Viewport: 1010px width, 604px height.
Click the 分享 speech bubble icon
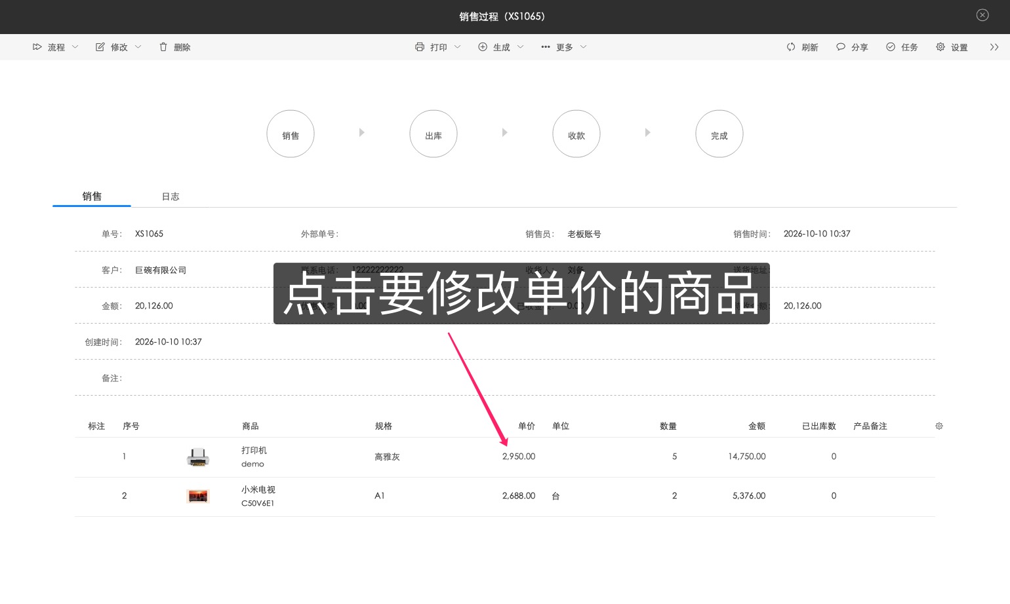(x=841, y=47)
